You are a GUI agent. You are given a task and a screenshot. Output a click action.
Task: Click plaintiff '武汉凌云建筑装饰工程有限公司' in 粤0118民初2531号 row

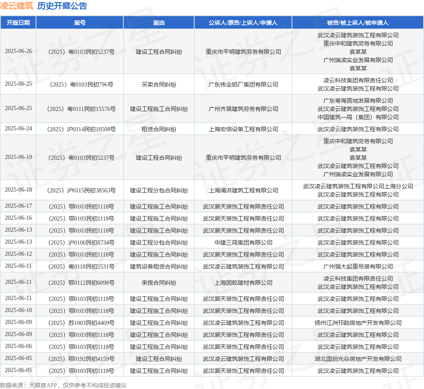(243, 267)
